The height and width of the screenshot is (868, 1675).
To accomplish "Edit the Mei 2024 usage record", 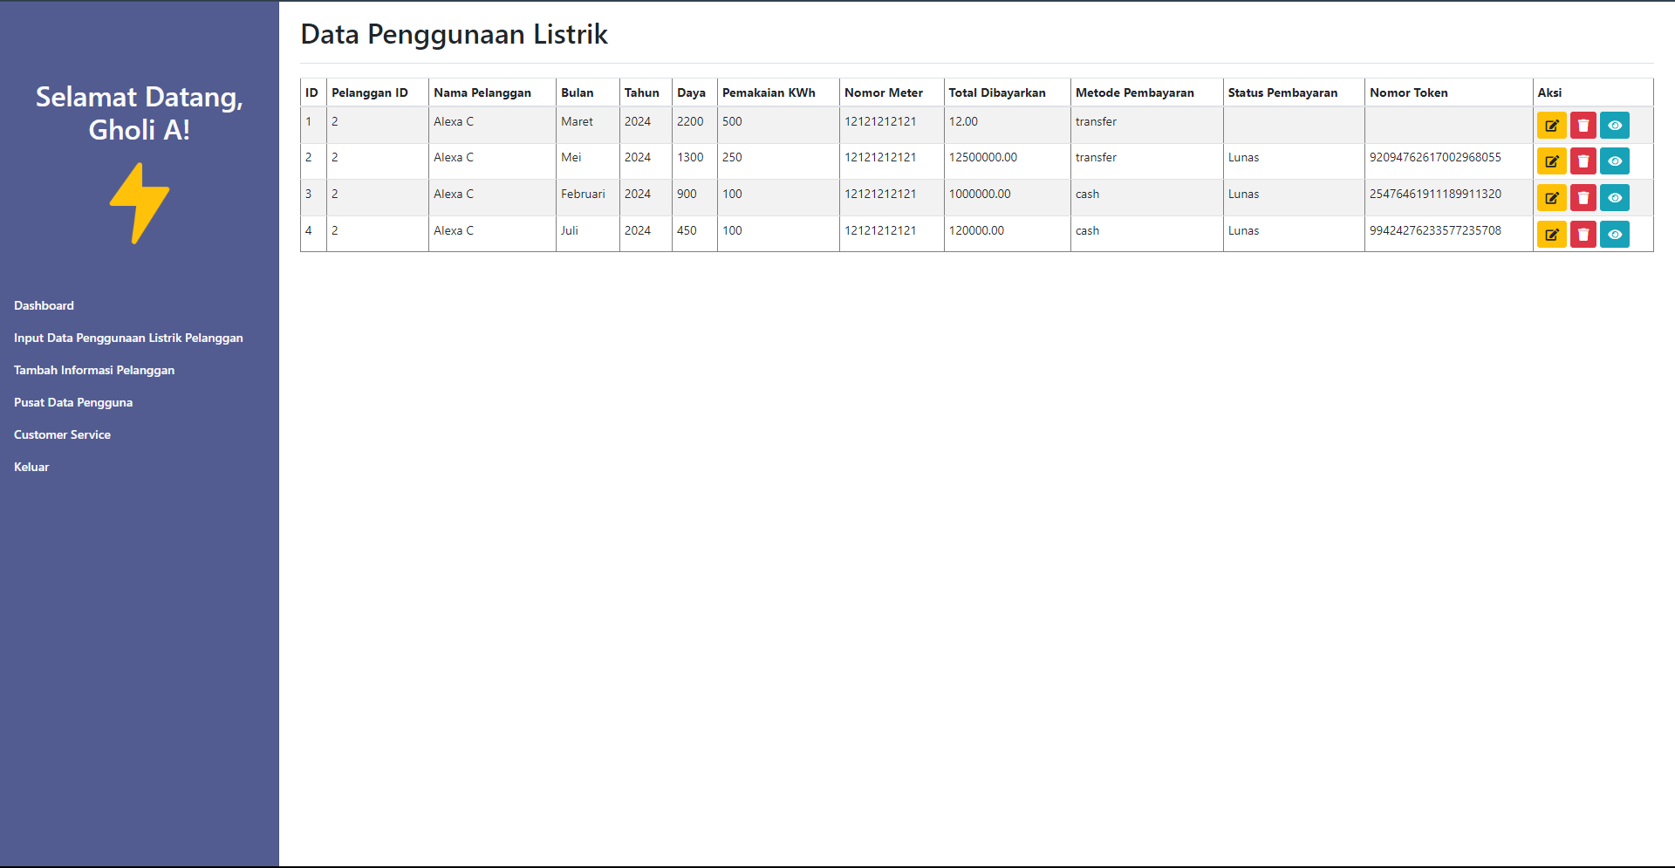I will coord(1551,161).
